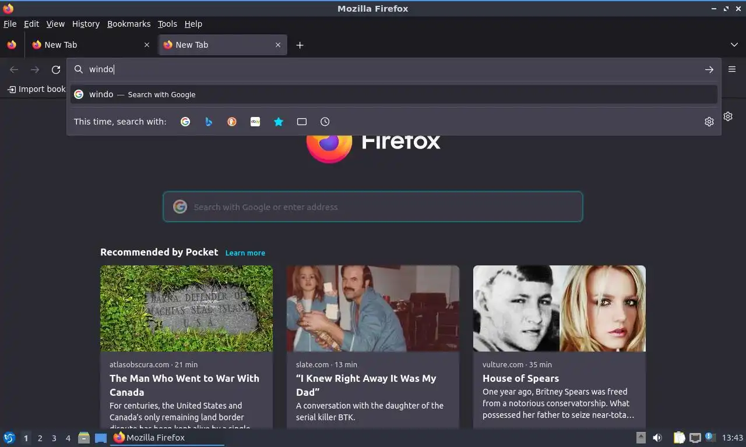746x447 pixels.
Task: Open the system application launcher menu
Action: pos(9,438)
